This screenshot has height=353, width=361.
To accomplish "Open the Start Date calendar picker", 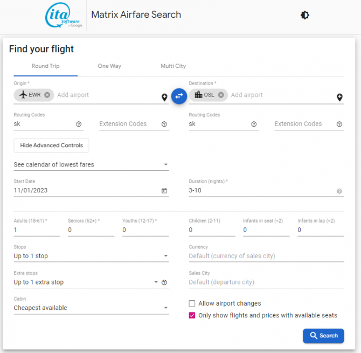I will coord(164,191).
